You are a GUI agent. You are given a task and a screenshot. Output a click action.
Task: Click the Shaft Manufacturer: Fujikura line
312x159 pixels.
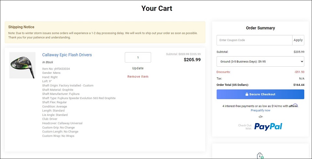[x=61, y=94]
